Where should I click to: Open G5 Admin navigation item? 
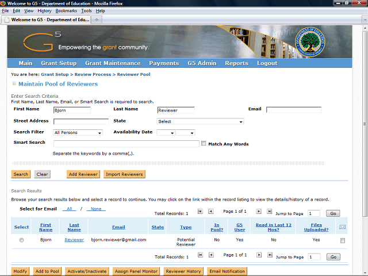(x=202, y=63)
